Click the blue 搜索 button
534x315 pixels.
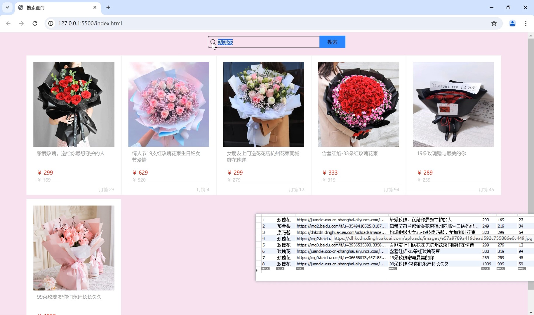tap(332, 42)
